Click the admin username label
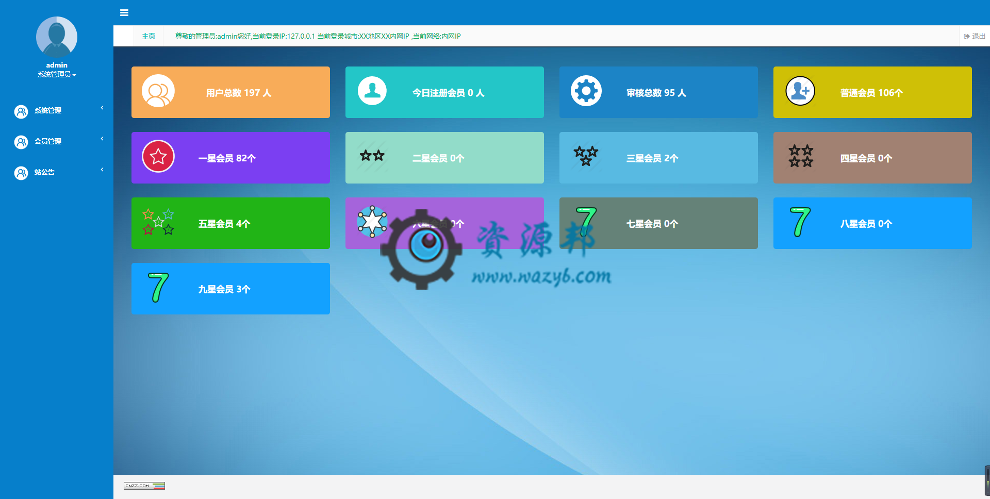This screenshot has height=499, width=990. point(57,65)
